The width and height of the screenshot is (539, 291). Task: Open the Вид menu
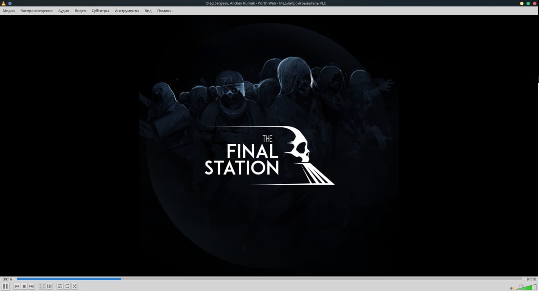(x=148, y=11)
